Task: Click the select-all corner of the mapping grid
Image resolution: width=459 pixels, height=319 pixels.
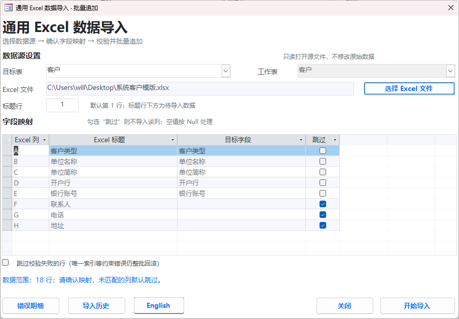Action: click(x=7, y=140)
